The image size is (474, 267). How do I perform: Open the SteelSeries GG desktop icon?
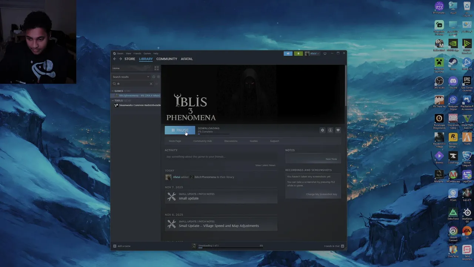click(467, 215)
